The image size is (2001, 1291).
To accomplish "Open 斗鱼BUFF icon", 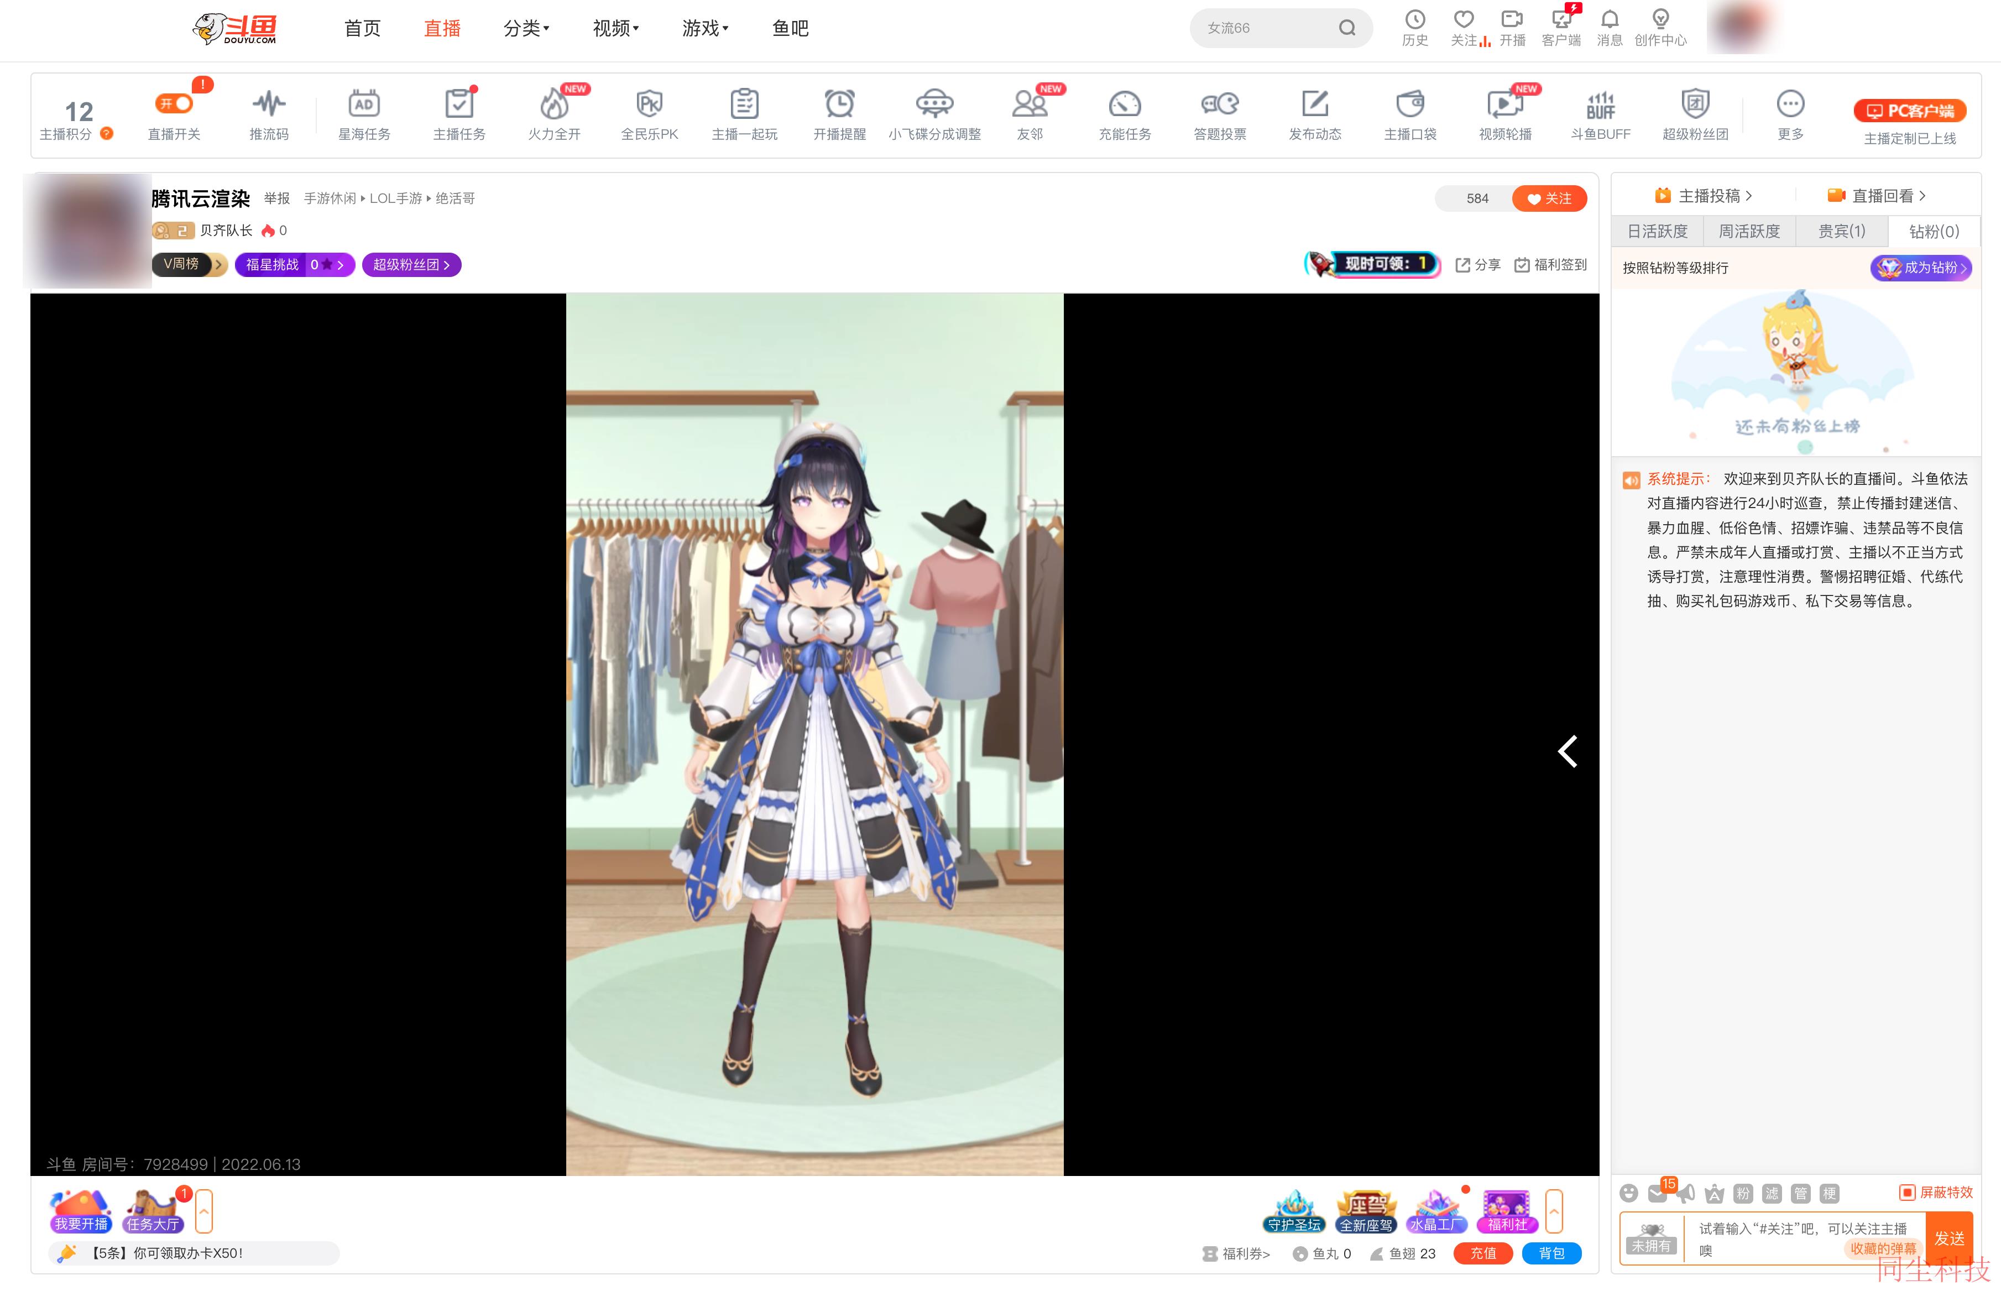I will coord(1600,104).
